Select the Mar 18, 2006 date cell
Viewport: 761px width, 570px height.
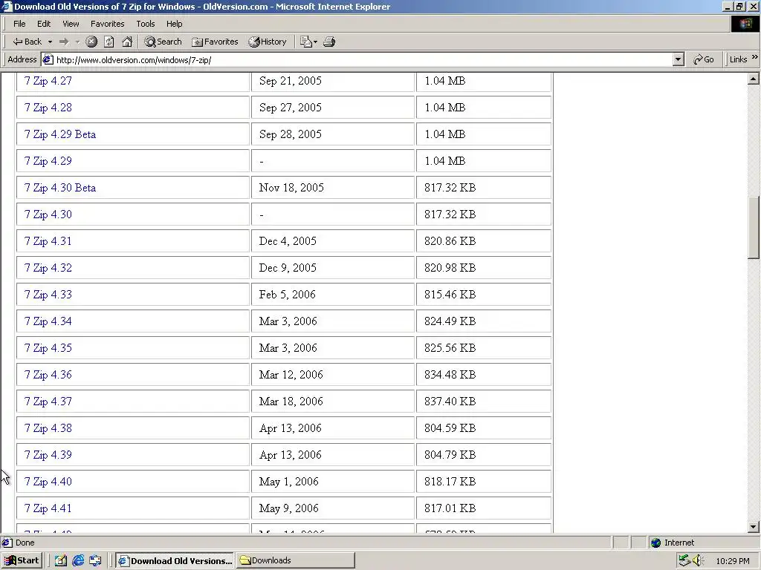[332, 402]
